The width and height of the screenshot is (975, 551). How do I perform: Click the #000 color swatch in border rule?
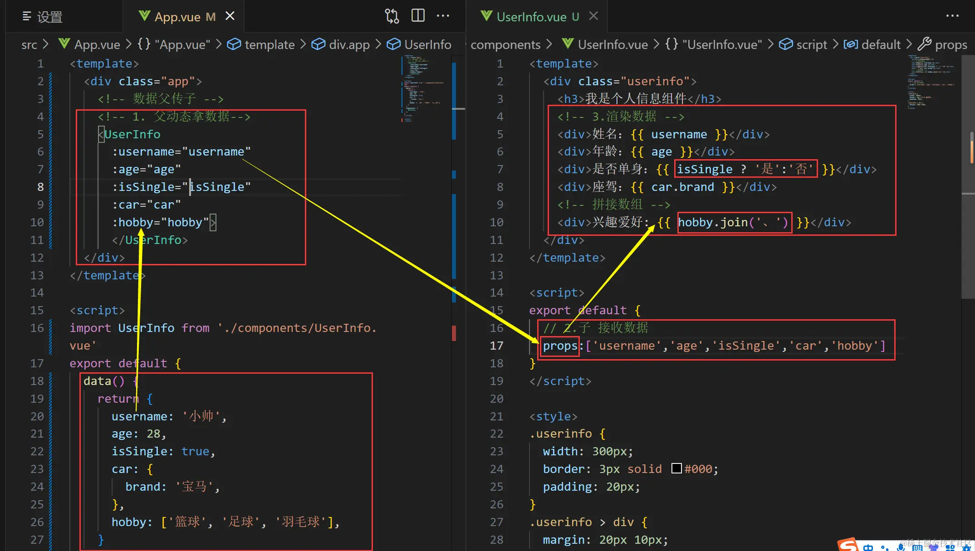676,468
